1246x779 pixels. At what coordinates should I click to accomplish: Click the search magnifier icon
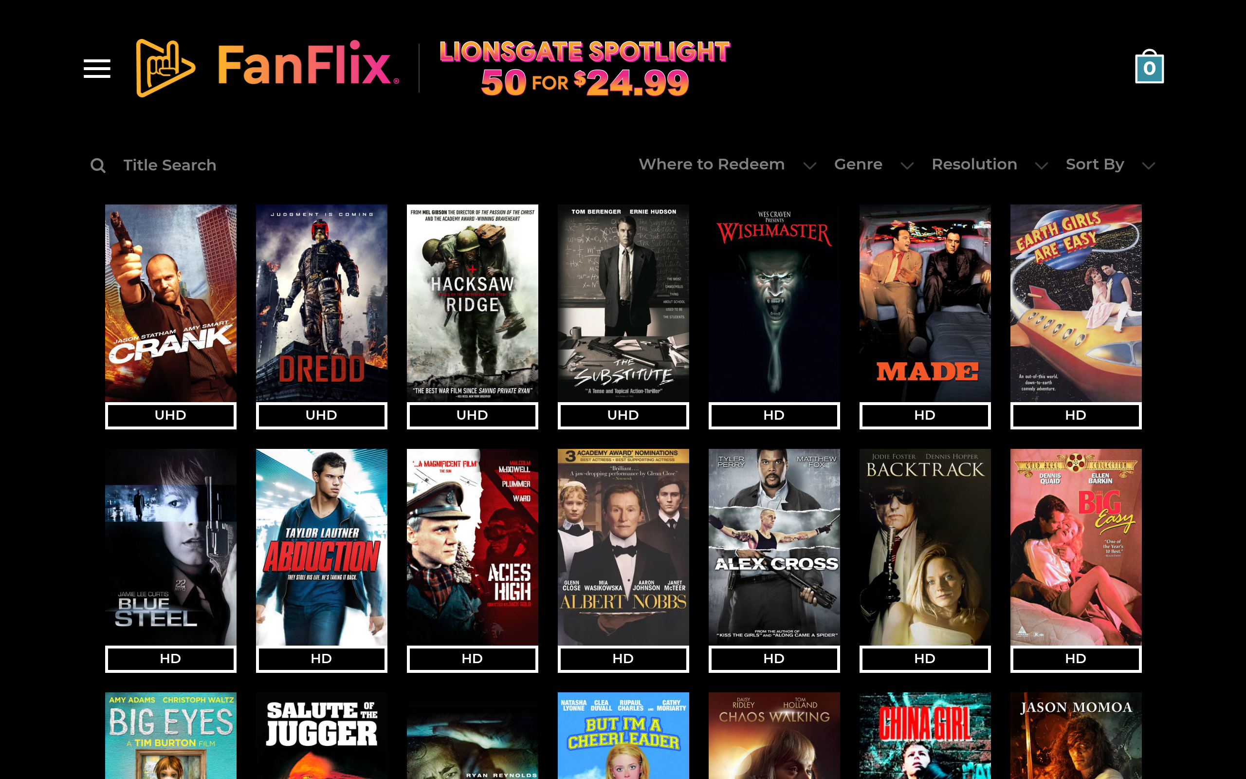[98, 166]
